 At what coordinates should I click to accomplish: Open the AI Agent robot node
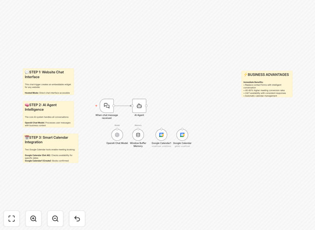coord(139,106)
